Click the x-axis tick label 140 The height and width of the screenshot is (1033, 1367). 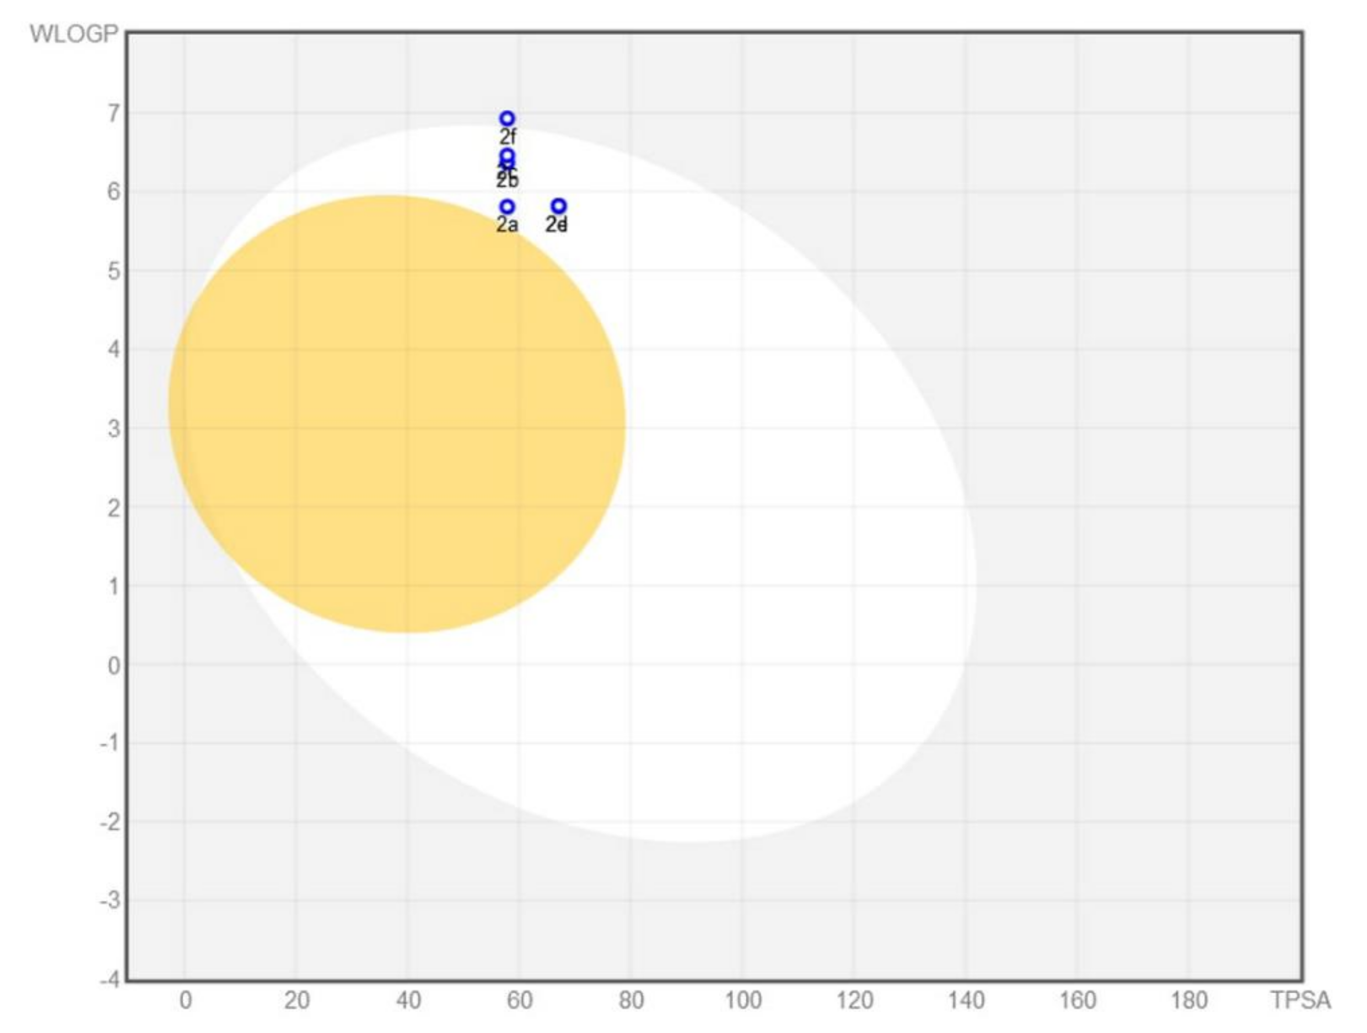click(x=966, y=1000)
